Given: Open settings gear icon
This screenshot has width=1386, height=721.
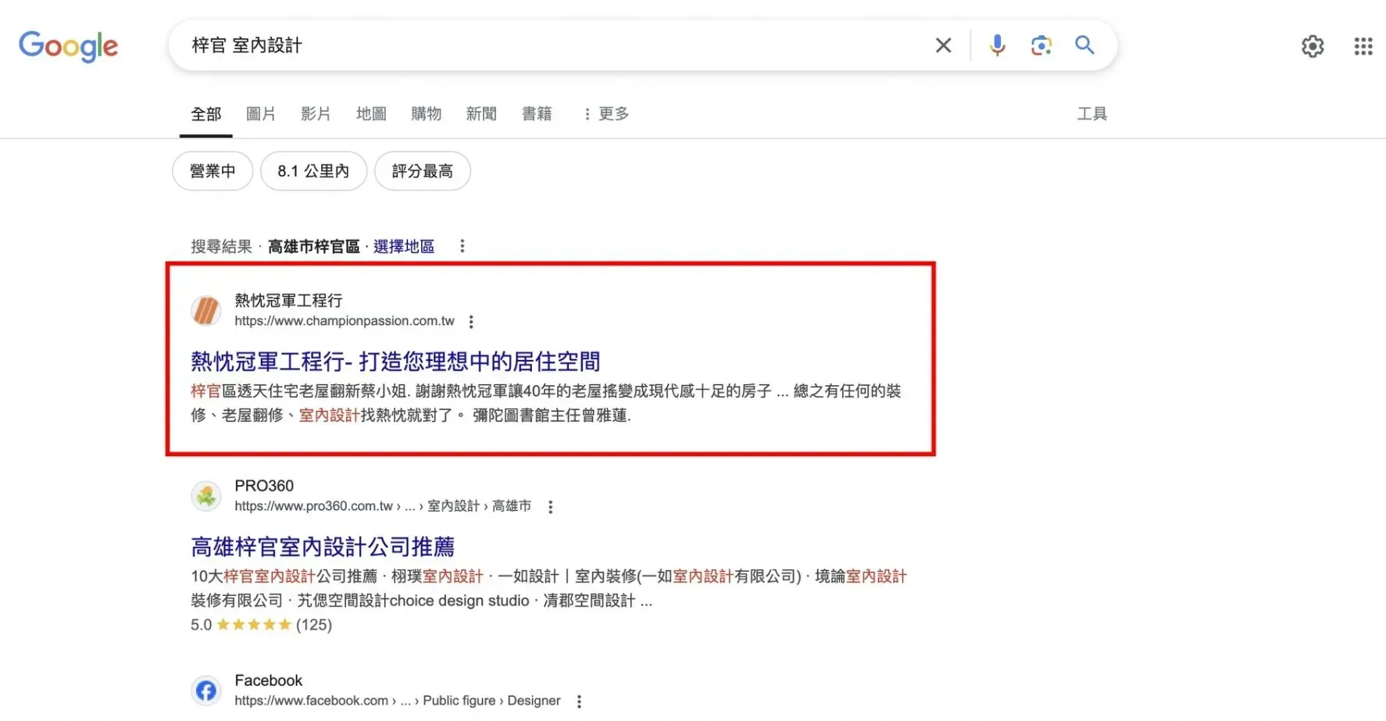Looking at the screenshot, I should click(1313, 46).
